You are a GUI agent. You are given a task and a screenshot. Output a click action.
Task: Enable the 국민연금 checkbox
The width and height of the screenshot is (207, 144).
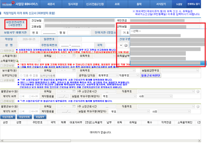(x=2, y=51)
